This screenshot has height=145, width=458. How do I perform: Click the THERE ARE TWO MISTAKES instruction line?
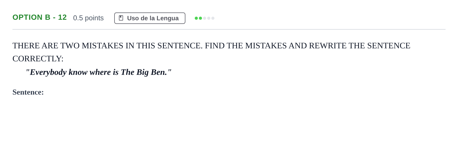click(x=211, y=46)
